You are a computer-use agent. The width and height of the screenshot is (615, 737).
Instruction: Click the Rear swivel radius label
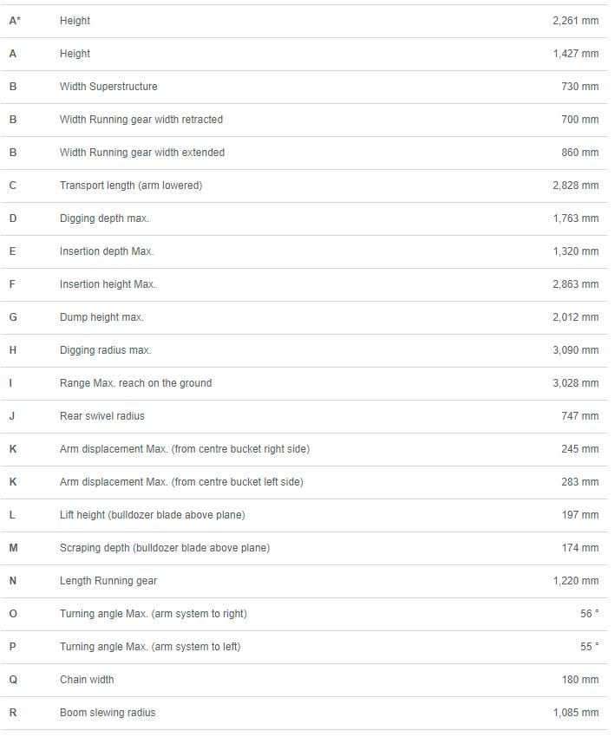point(102,416)
